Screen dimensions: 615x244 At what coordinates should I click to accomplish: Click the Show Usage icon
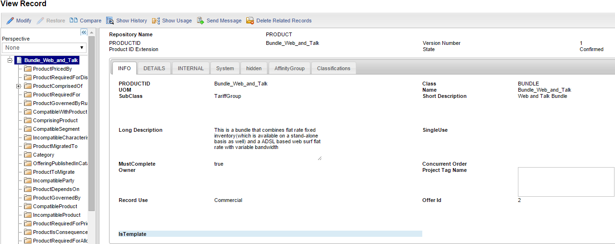coord(156,21)
